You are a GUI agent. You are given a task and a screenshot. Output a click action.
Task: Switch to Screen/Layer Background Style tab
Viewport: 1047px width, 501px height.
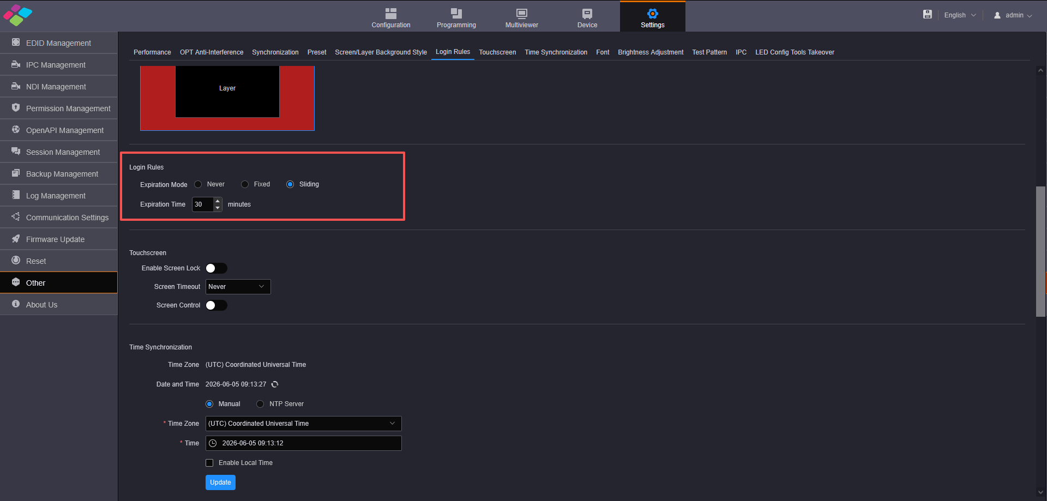tap(381, 52)
